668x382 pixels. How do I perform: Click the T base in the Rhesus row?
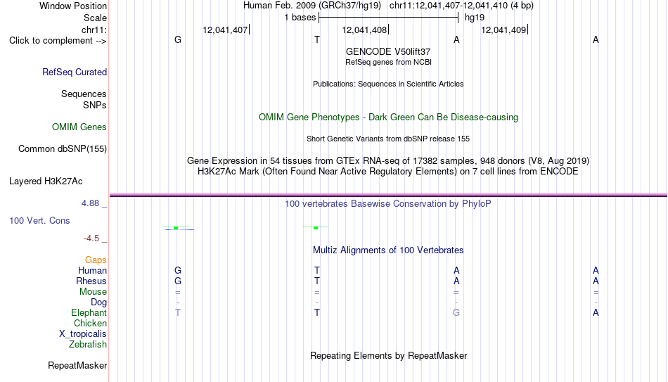(317, 281)
